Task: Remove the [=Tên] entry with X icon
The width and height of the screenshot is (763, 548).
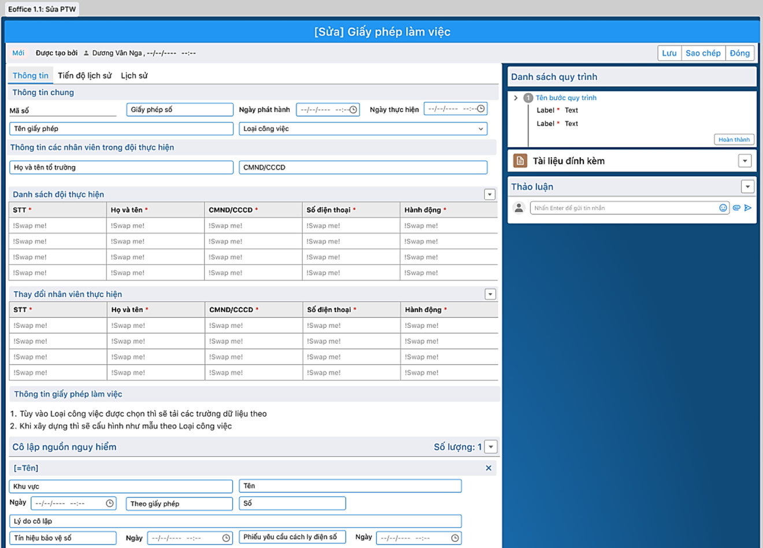Action: tap(488, 468)
